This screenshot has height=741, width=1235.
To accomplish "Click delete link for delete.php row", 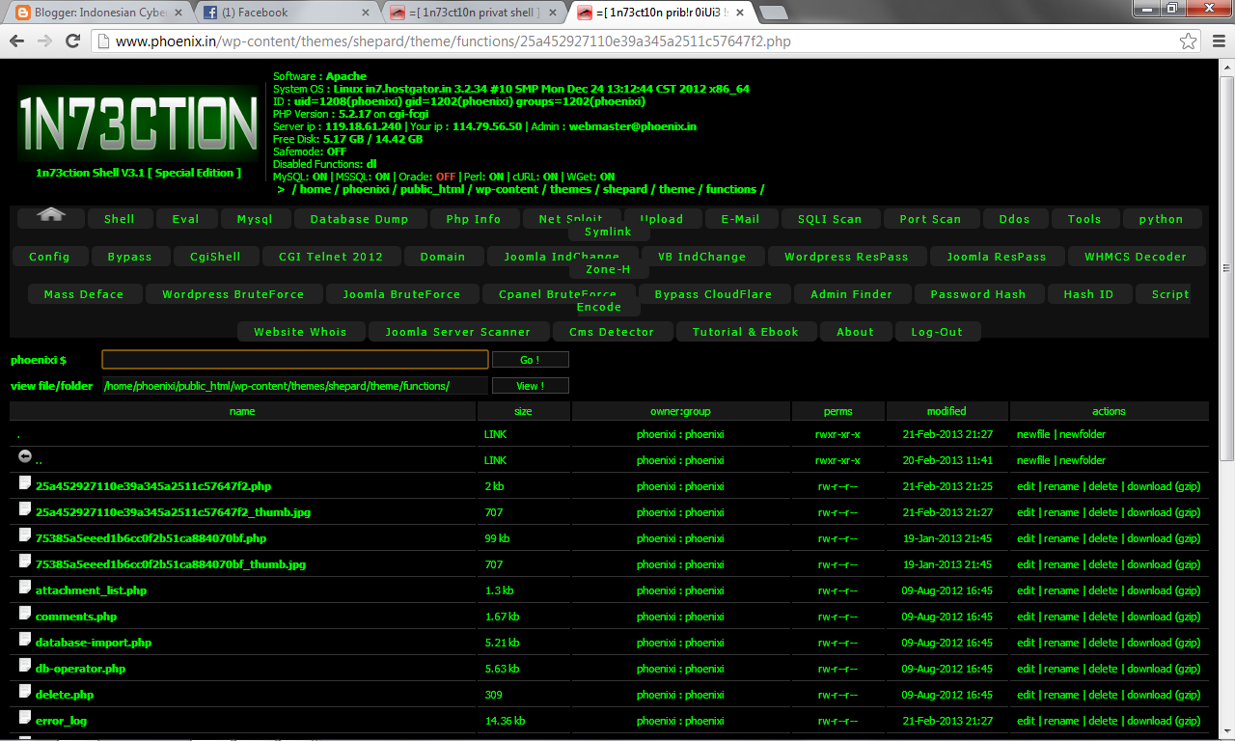I will (1103, 695).
